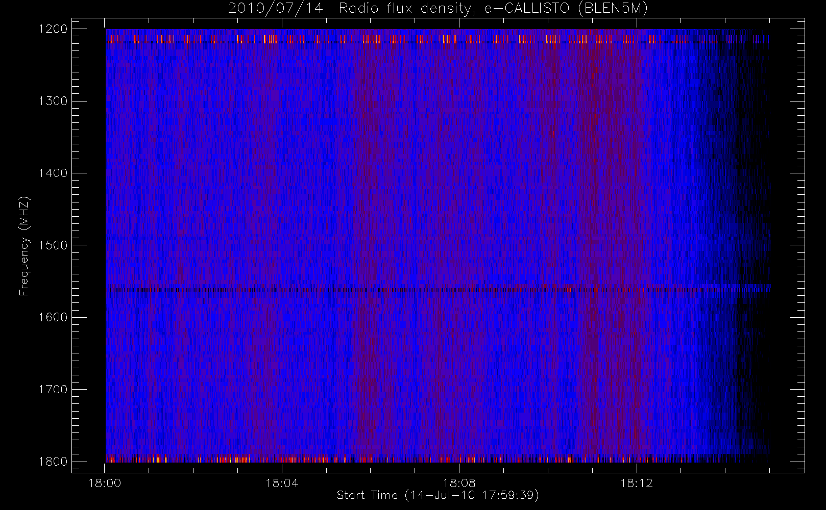This screenshot has width=826, height=510.
Task: Click the 18:12 time tick label
Action: pyautogui.click(x=637, y=483)
